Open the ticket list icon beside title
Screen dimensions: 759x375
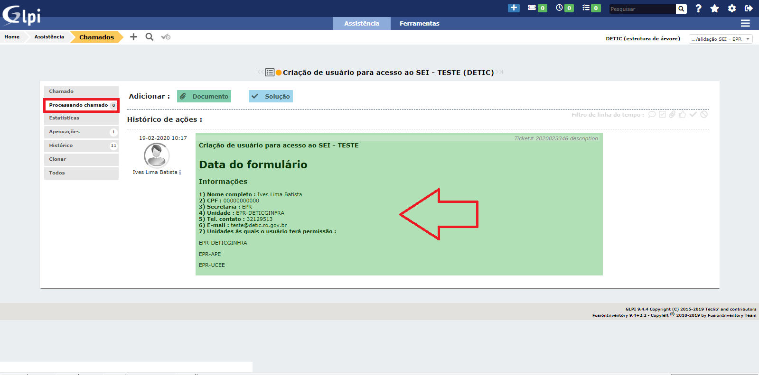point(270,73)
